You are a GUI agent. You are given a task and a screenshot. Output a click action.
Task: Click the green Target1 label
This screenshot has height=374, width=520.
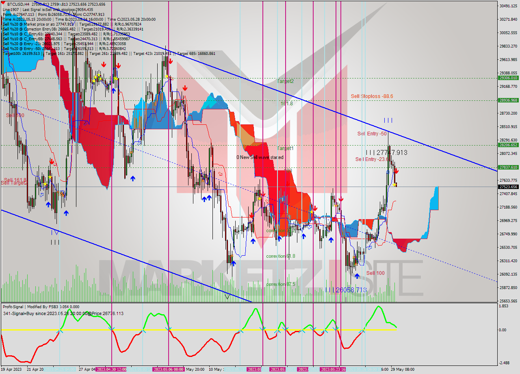[285, 148]
